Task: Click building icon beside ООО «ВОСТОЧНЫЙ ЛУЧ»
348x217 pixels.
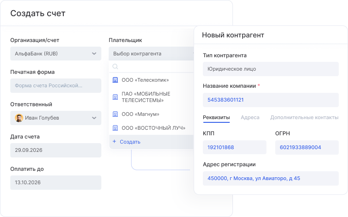Action: 116,128
